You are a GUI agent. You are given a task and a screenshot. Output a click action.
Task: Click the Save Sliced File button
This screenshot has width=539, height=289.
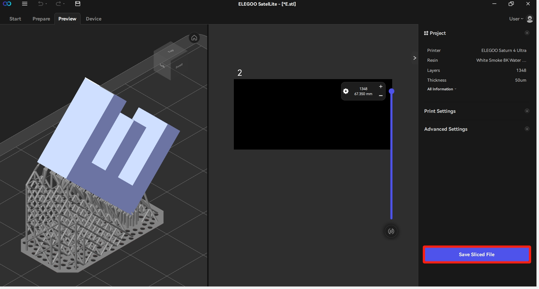tap(476, 254)
